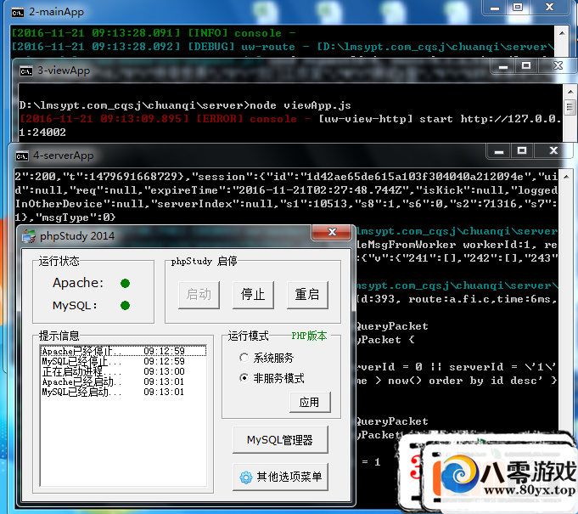Click the 'MySQL:' status label
Viewport: 578px width, 514px height.
[75, 306]
